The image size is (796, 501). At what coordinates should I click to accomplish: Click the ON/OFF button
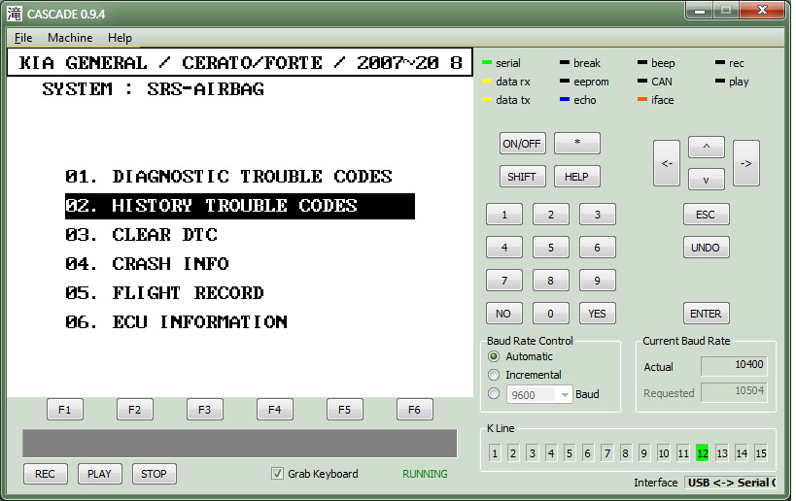pyautogui.click(x=522, y=144)
